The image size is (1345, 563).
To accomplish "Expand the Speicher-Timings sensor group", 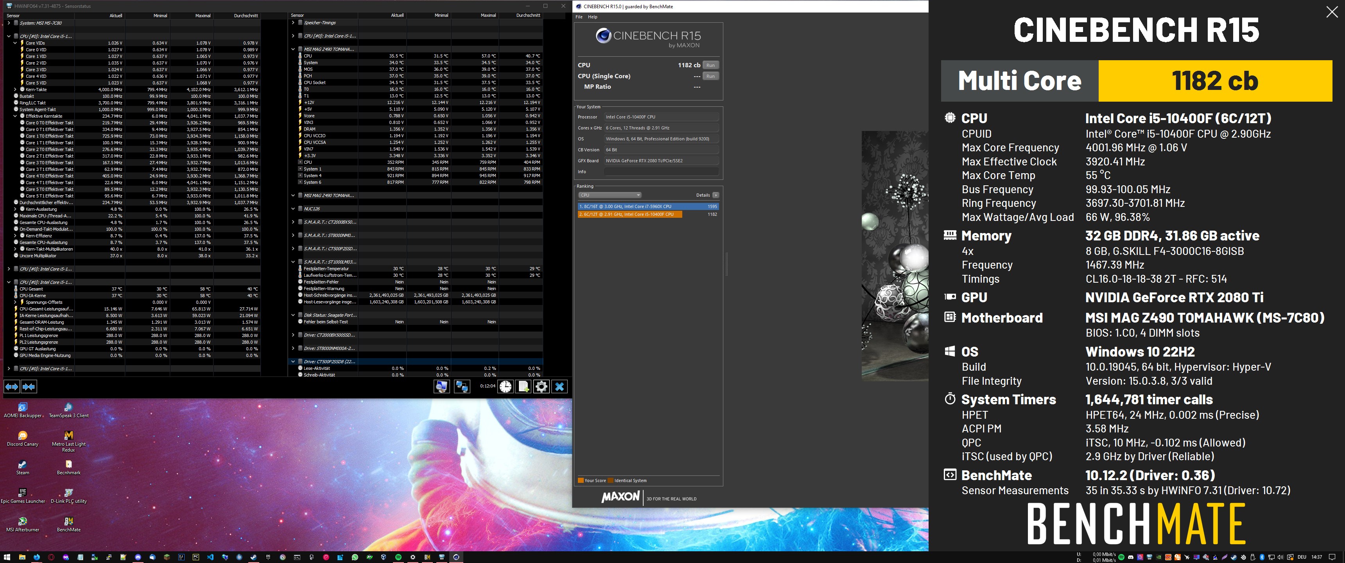I will click(x=293, y=22).
